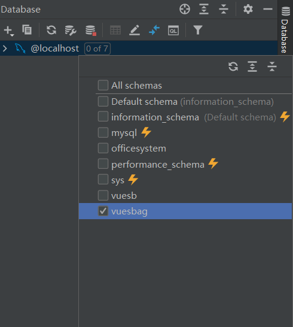Click the Edit Source pencil icon
The height and width of the screenshot is (327, 293).
(x=135, y=30)
